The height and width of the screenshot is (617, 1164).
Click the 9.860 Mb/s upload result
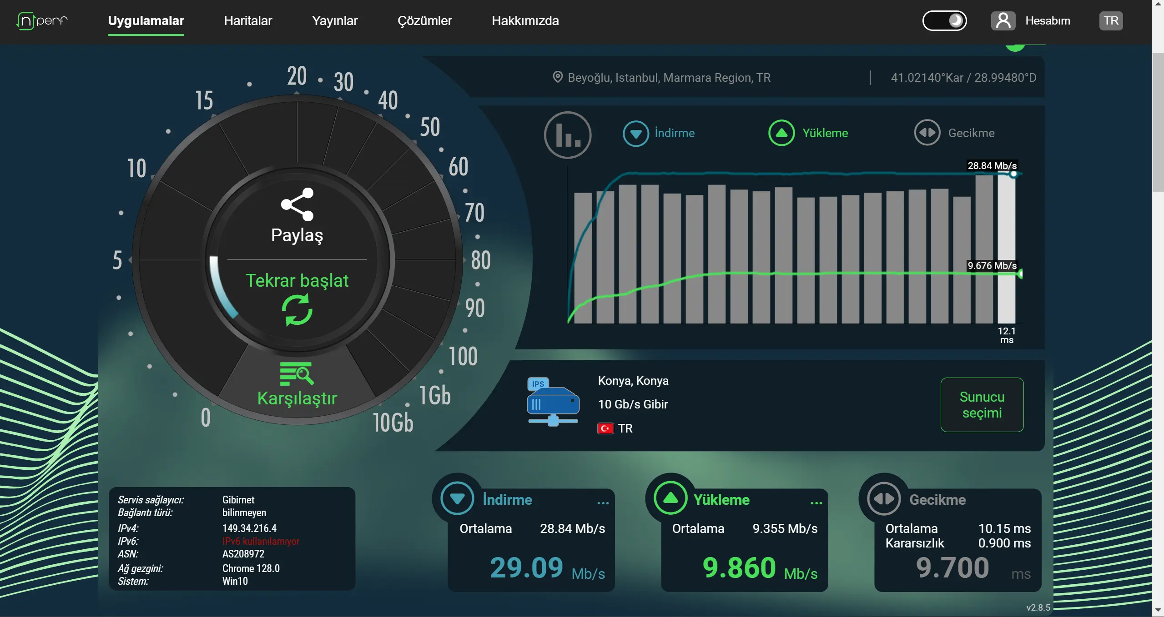coord(760,568)
